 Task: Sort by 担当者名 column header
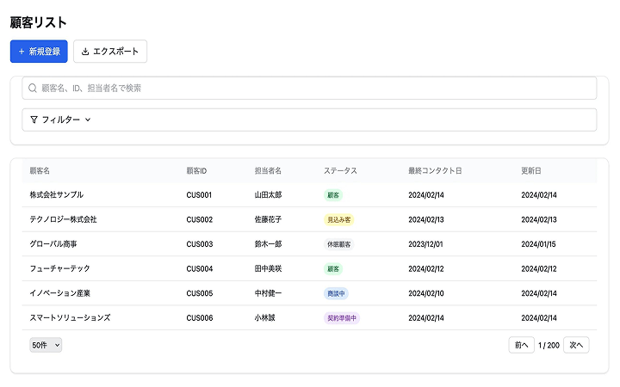pyautogui.click(x=268, y=171)
